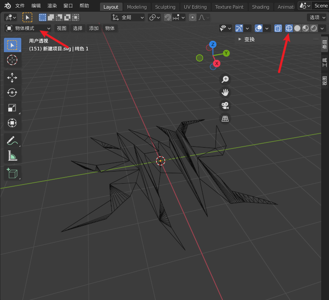329x300 pixels.
Task: Open the 编辑 menu
Action: 36,6
